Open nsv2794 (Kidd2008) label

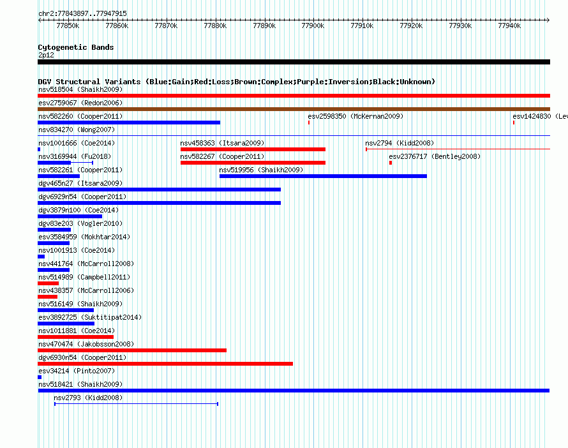[x=399, y=143]
